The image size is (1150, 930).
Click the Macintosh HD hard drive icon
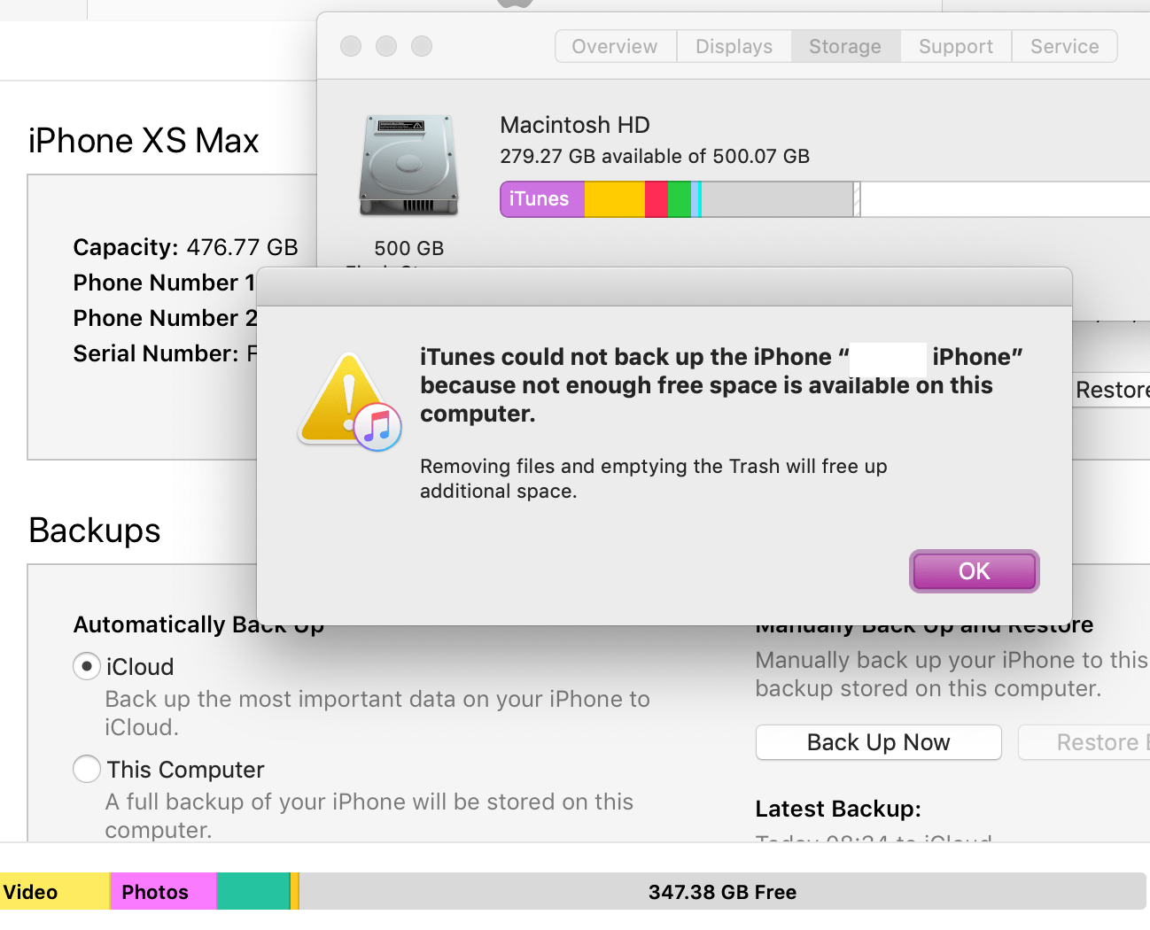[408, 165]
